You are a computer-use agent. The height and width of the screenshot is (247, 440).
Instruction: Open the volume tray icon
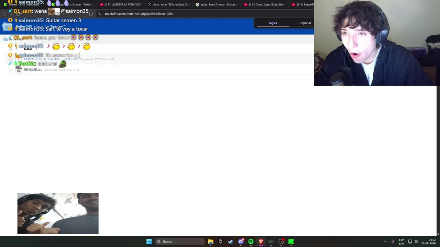(416, 242)
